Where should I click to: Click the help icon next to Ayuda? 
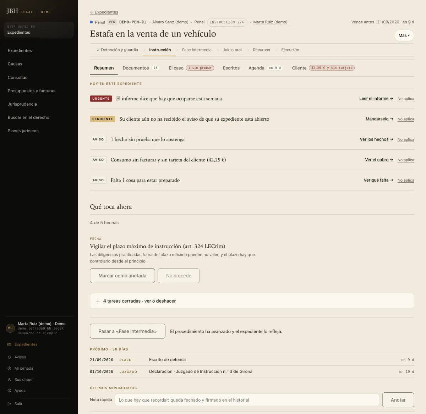pos(9,391)
